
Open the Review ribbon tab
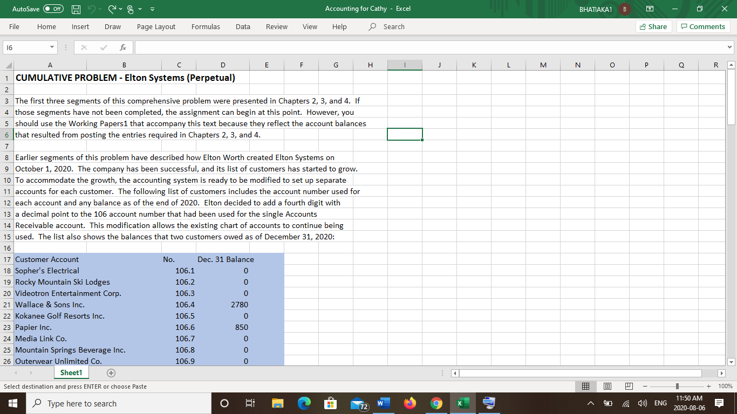tap(277, 26)
